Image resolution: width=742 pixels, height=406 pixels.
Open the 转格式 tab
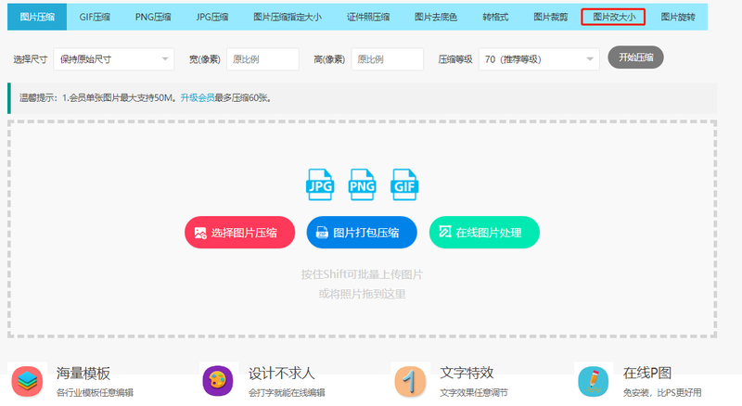point(495,17)
